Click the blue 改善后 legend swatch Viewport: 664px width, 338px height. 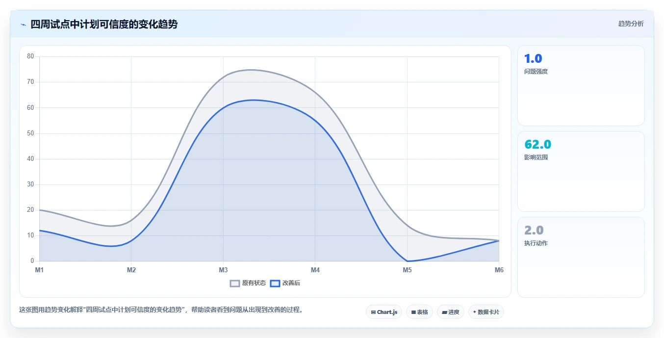pos(275,283)
